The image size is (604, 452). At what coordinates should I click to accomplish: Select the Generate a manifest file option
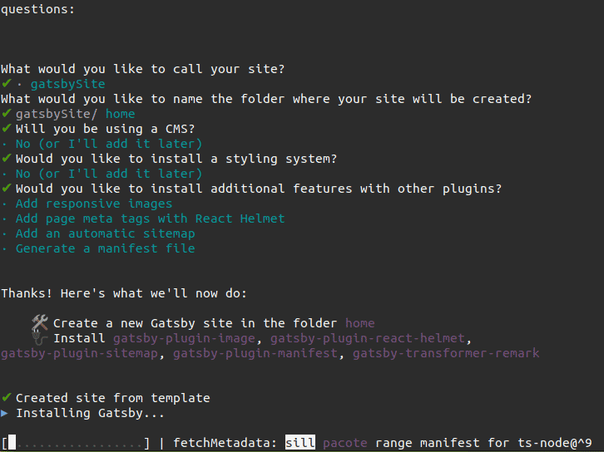point(105,248)
